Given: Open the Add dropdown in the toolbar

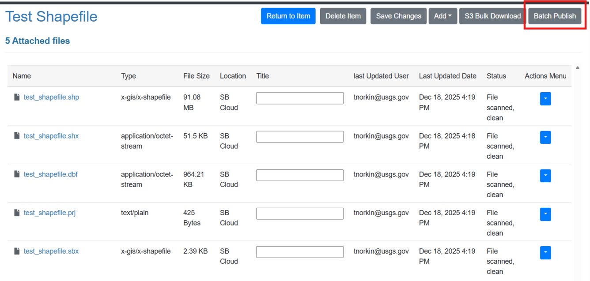Looking at the screenshot, I should [442, 15].
